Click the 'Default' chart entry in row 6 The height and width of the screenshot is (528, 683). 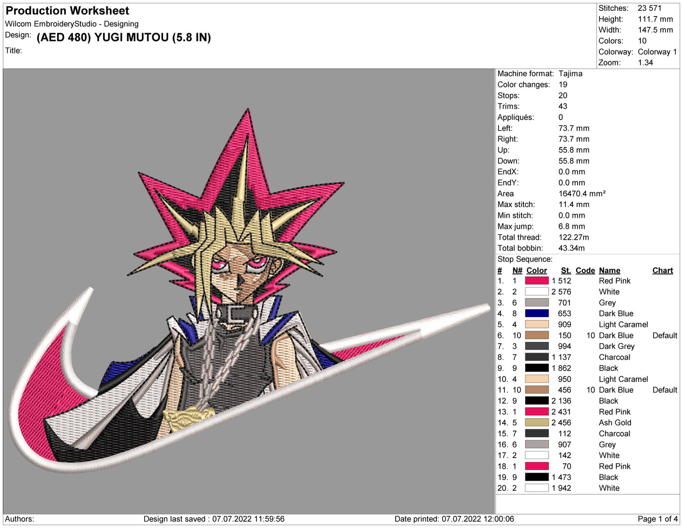[x=665, y=335]
